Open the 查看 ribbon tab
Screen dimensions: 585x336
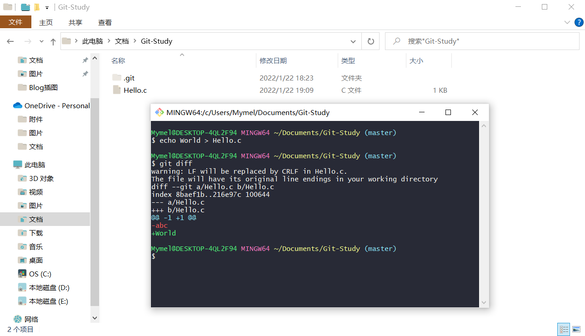pos(105,22)
